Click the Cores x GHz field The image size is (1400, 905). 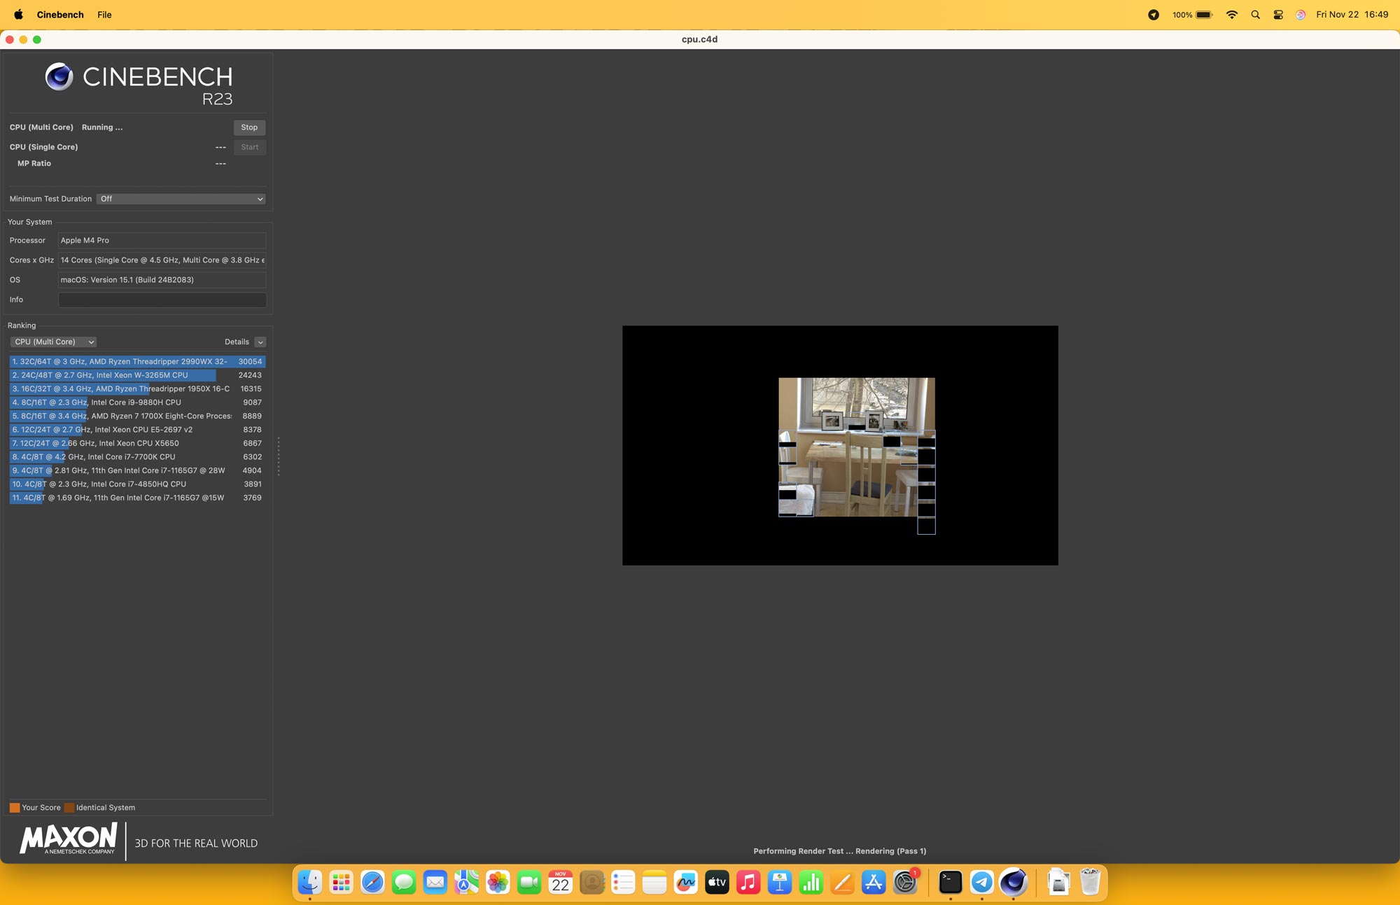click(x=162, y=260)
